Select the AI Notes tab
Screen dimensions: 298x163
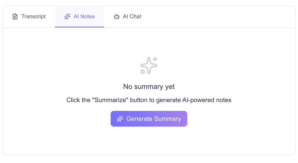click(x=80, y=17)
